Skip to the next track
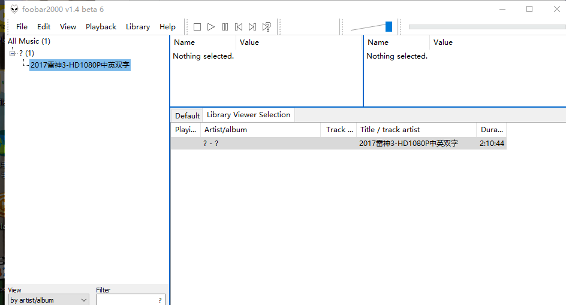 pos(252,27)
